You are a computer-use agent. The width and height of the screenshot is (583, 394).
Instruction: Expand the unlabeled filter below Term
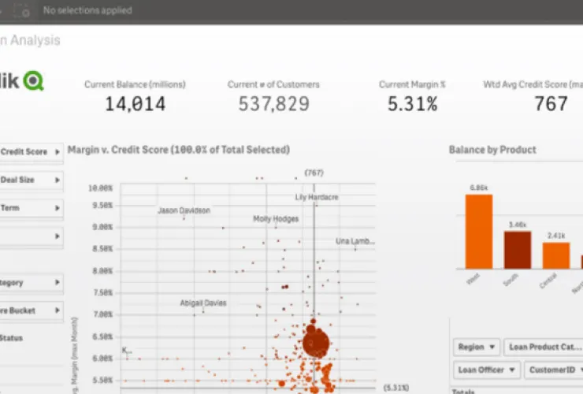click(32, 236)
